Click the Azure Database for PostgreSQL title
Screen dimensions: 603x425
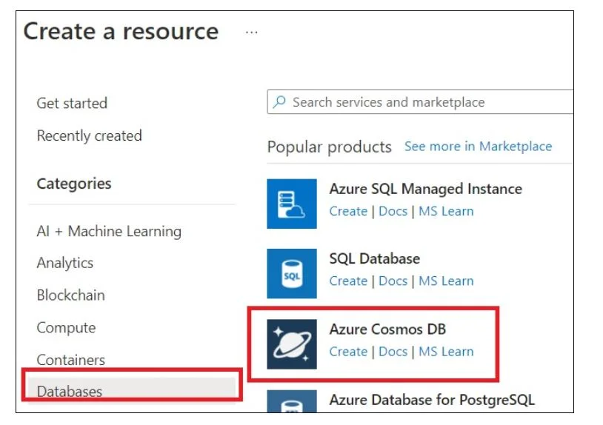pos(433,401)
